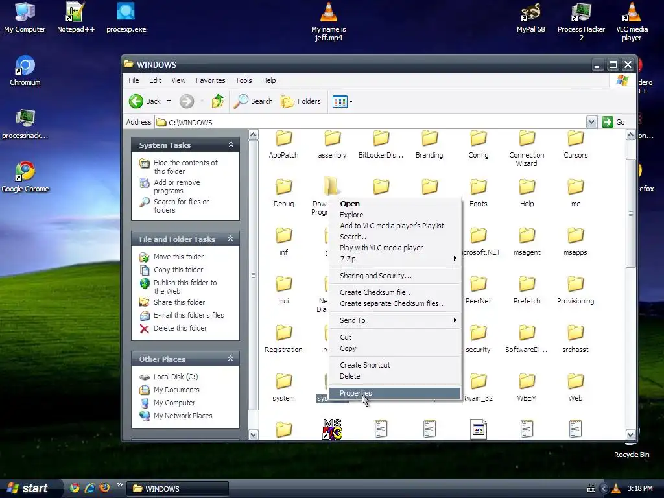Click the file list scroll down arrow
This screenshot has width=664, height=498.
[630, 435]
